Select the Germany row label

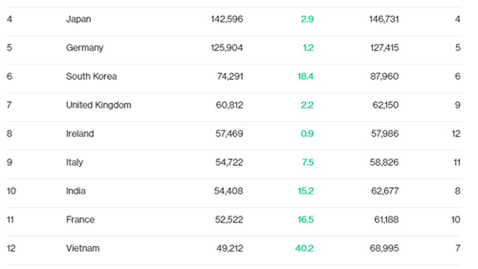click(x=85, y=48)
